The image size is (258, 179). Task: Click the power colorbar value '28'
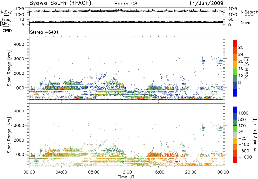pyautogui.click(x=241, y=47)
